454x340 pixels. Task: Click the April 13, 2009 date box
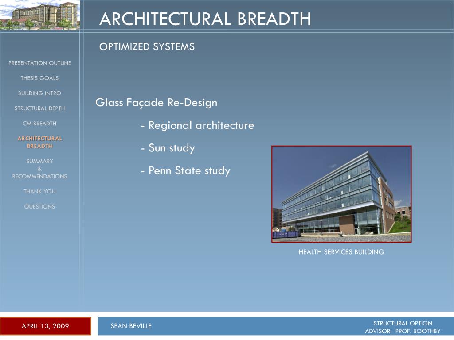tap(46, 326)
